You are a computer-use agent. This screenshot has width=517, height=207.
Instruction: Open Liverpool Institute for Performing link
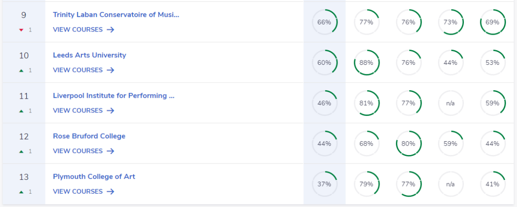point(113,95)
